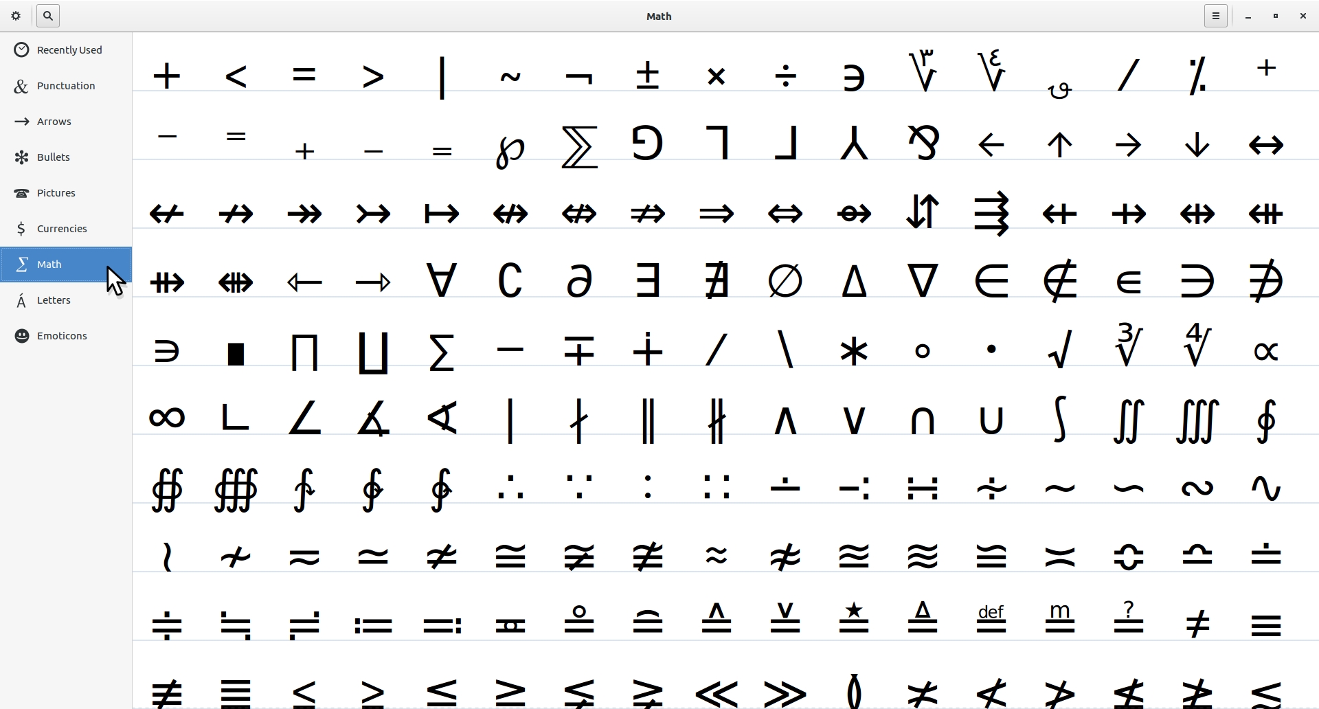Select the for-all quantifier symbol
The image size is (1319, 709).
442,281
